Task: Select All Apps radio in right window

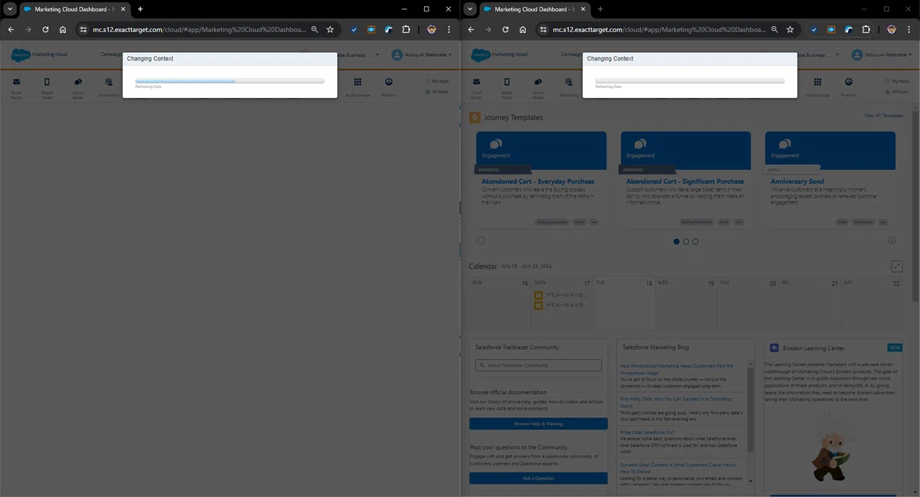Action: pyautogui.click(x=888, y=92)
